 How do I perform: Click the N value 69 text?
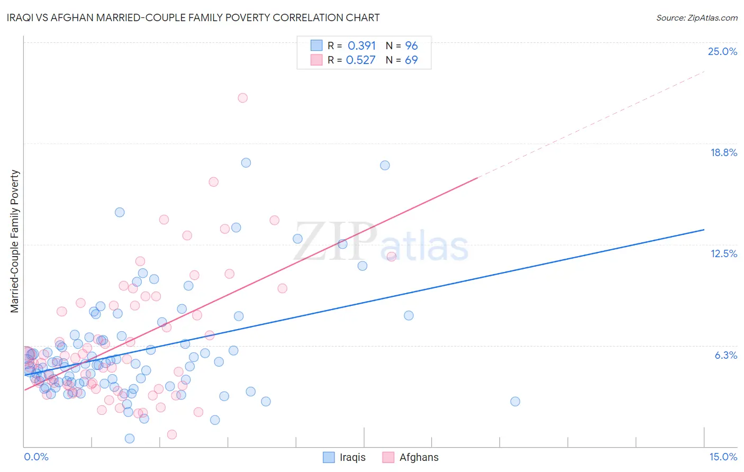coord(411,60)
